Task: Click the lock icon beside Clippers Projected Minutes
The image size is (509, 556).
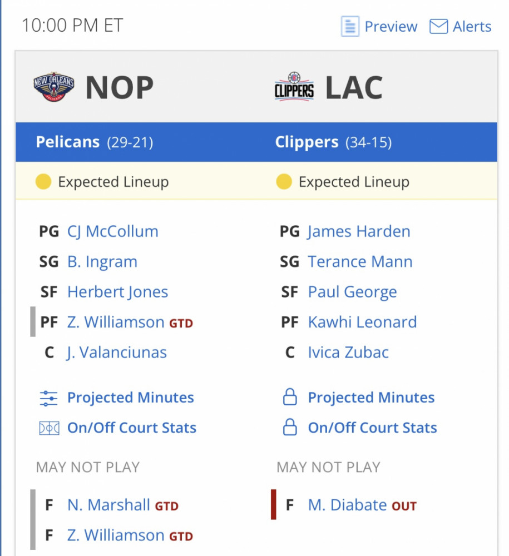Action: point(290,397)
